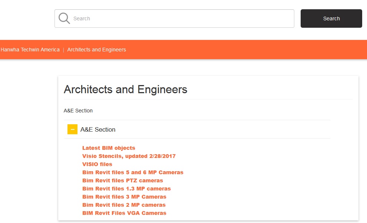The width and height of the screenshot is (367, 223).
Task: Open Latest BIM objects link
Action: click(x=109, y=148)
